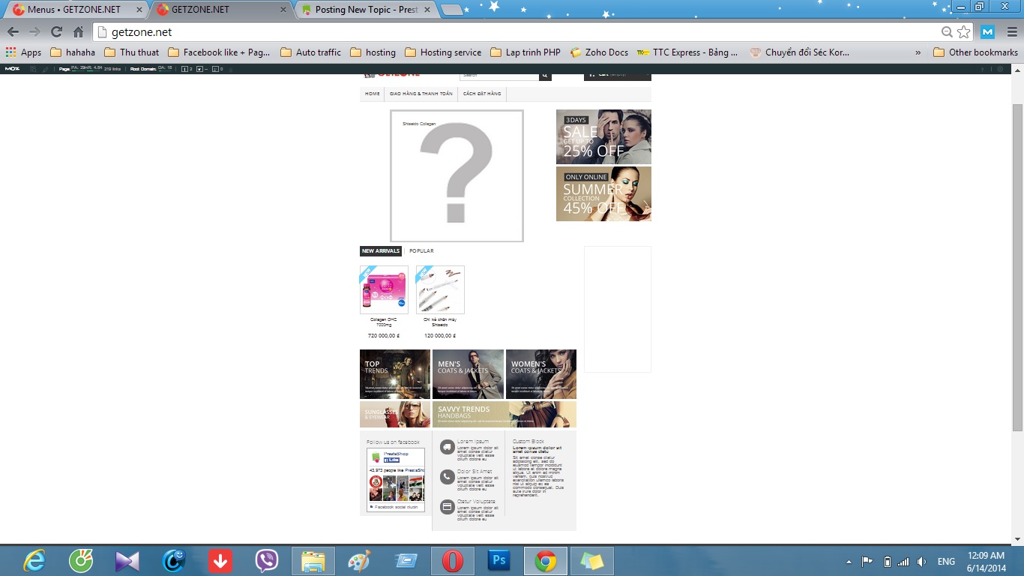Open the Chì kẻ chân mày Shiseido link
1024x576 pixels.
coord(440,322)
